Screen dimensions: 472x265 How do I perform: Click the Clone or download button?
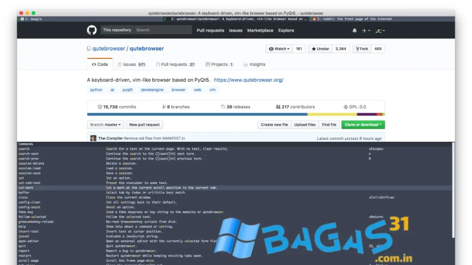363,125
